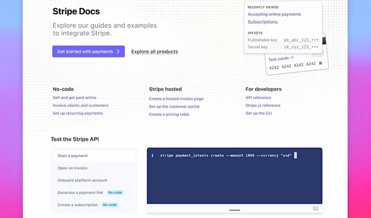
Task: Click the Test the Stripe API heading
Action: tap(75, 139)
